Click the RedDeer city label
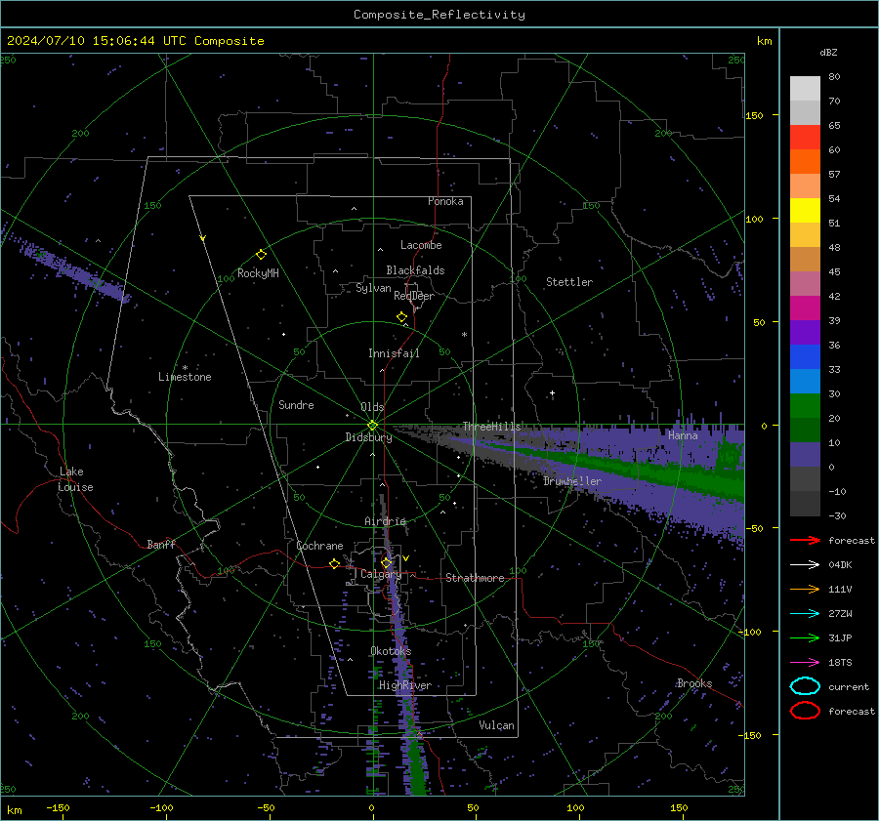This screenshot has height=821, width=879. click(x=414, y=296)
